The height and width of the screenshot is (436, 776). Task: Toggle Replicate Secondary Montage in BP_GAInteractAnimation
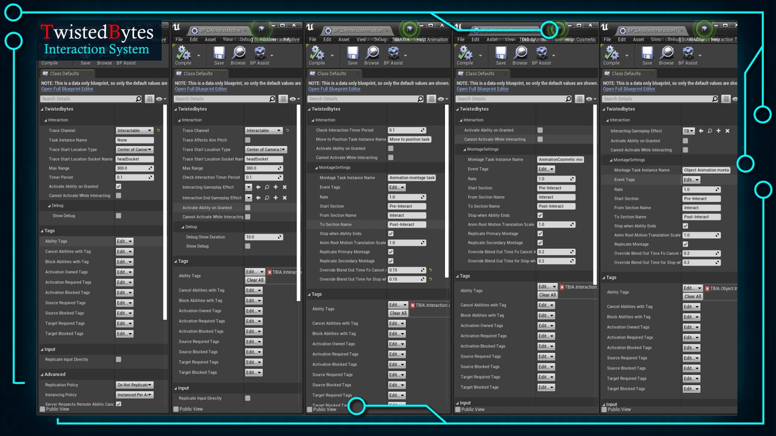(390, 261)
